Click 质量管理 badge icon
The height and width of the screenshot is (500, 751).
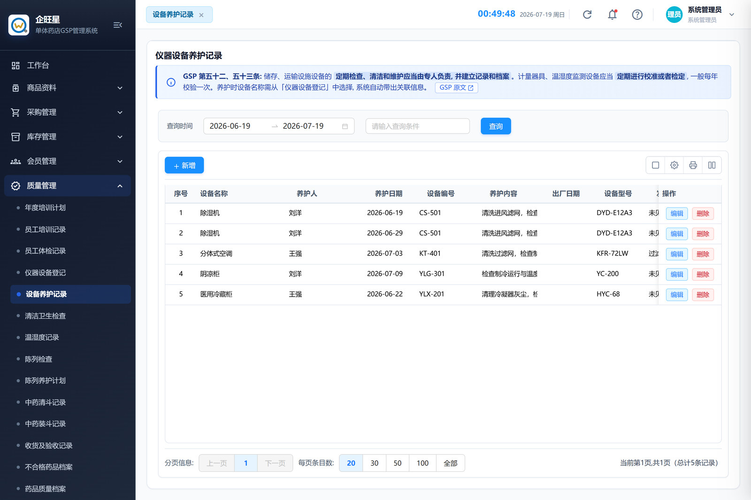click(15, 186)
